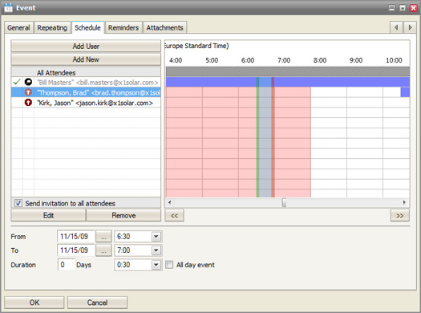Click the horizontal timeline scrollbar thumb
The height and width of the screenshot is (313, 421).
pos(284,202)
